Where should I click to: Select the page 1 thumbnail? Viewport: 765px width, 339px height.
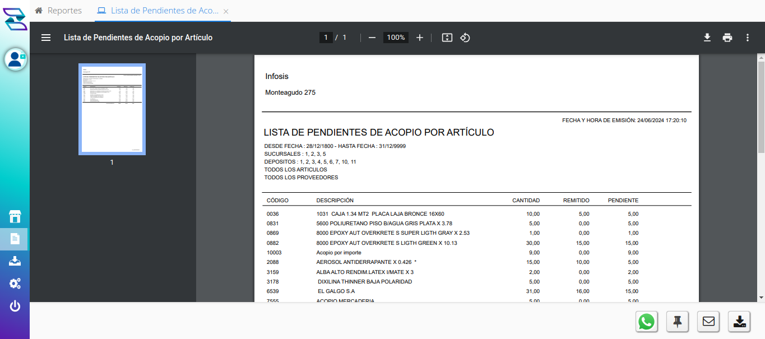pos(112,109)
